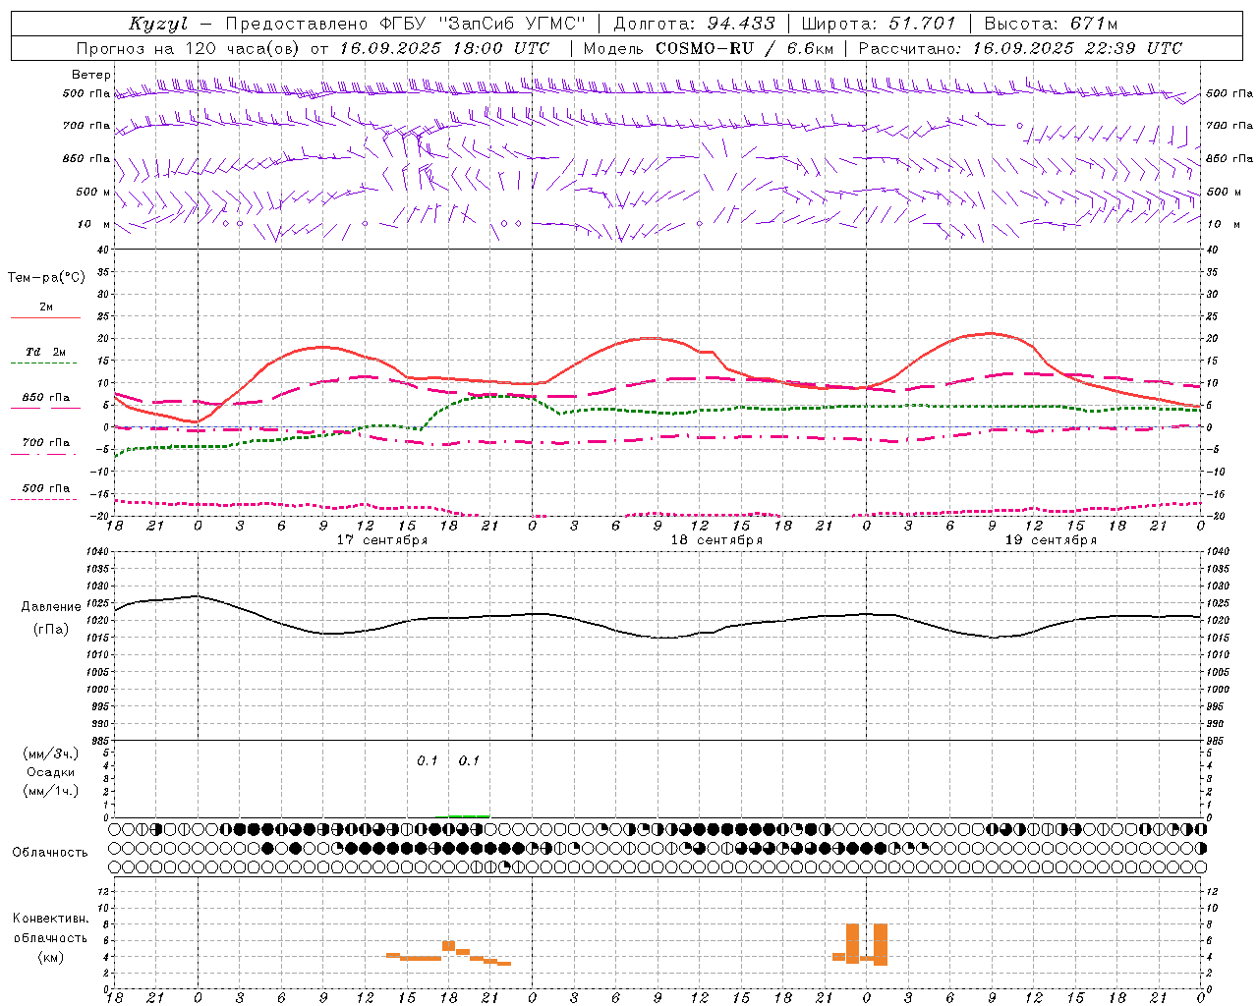Click the "Конвективн." convective cloud label
This screenshot has width=1258, height=1006.
[50, 919]
